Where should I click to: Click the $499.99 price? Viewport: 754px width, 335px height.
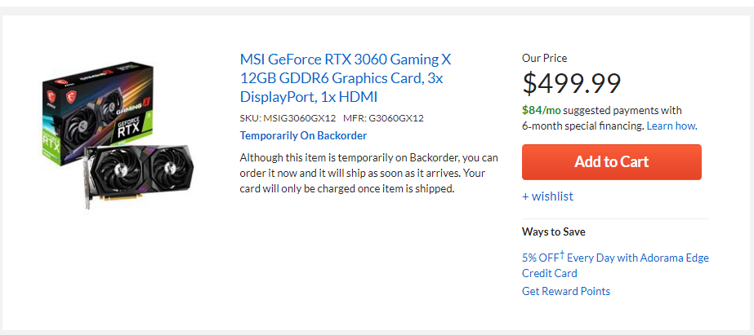pyautogui.click(x=572, y=83)
